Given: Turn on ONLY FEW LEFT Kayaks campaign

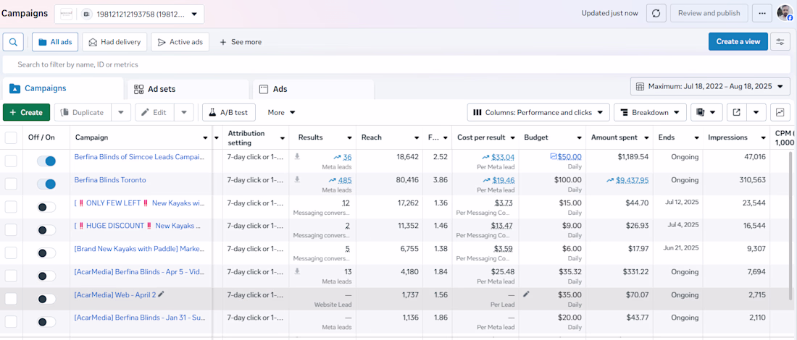Looking at the screenshot, I should 46,207.
